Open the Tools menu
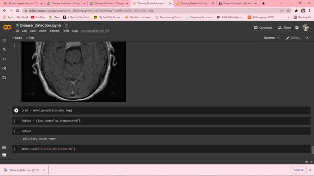The image size is (314, 176). (x=66, y=31)
